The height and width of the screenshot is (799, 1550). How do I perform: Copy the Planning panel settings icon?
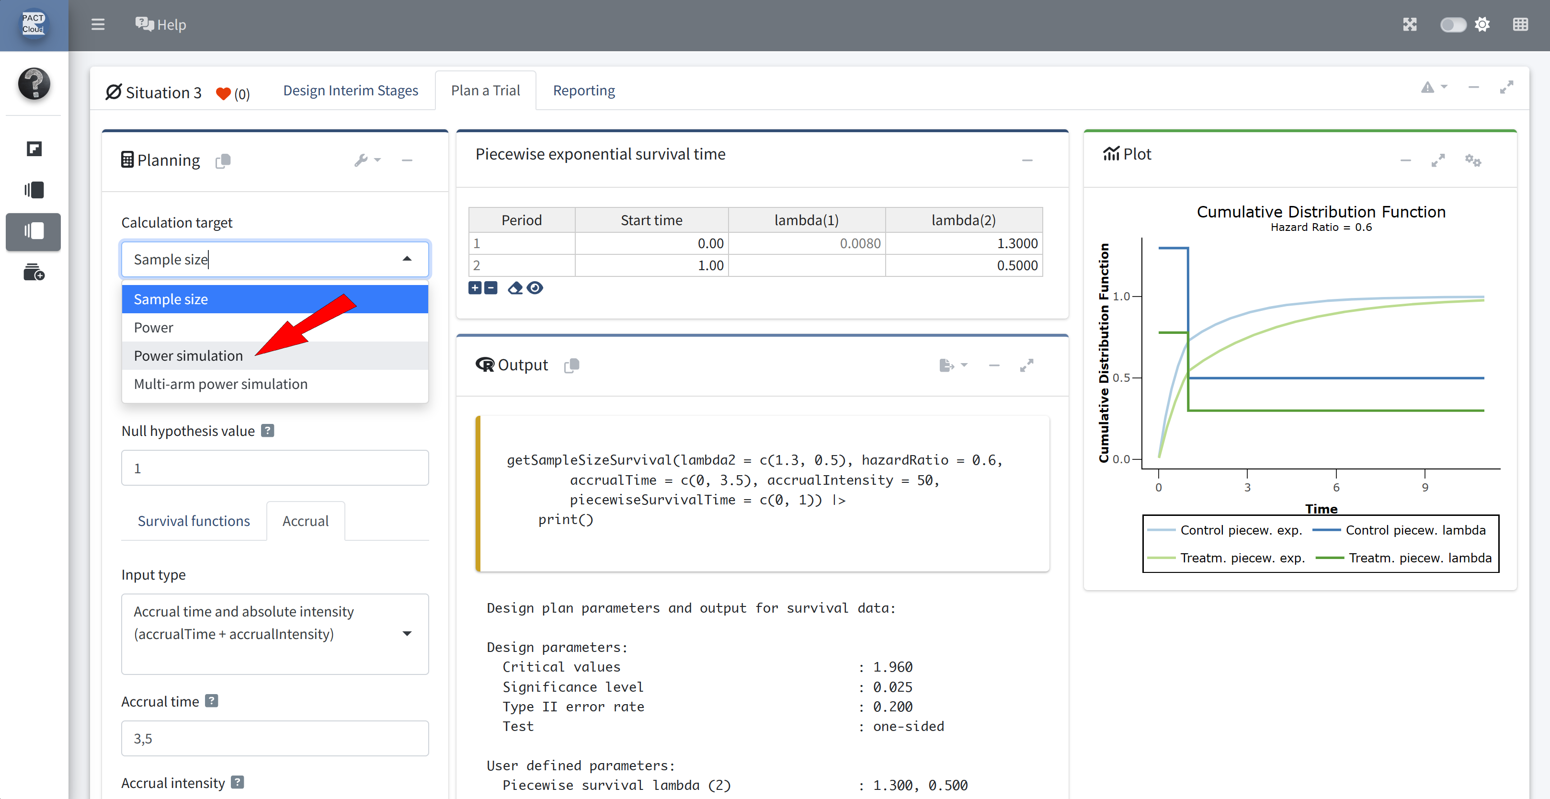pos(223,160)
